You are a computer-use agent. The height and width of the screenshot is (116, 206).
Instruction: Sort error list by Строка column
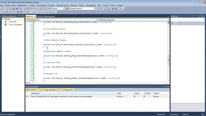click(x=138, y=93)
